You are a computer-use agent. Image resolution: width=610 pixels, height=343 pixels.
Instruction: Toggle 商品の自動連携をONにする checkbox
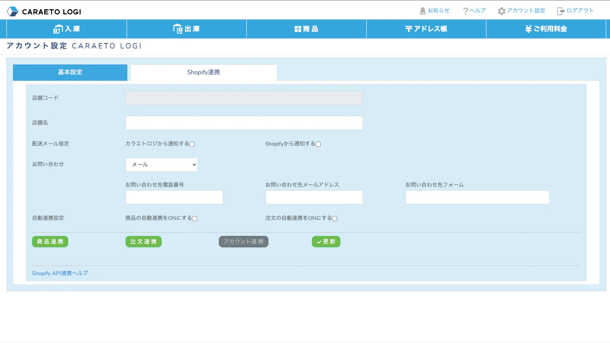pyautogui.click(x=195, y=218)
